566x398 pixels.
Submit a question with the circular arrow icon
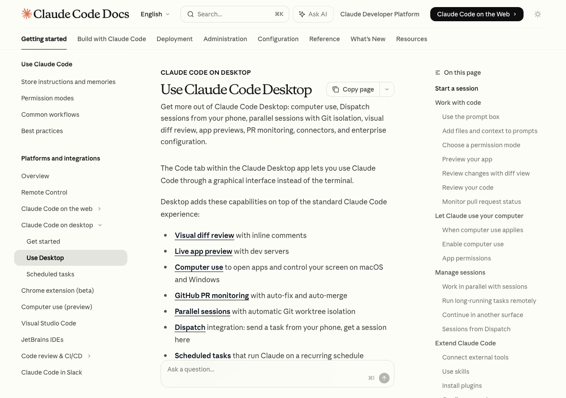[x=383, y=378]
